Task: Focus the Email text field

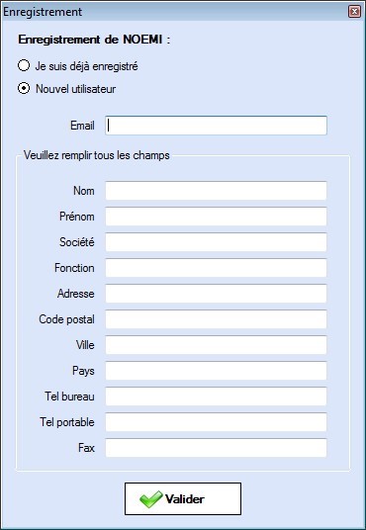Action: (216, 126)
